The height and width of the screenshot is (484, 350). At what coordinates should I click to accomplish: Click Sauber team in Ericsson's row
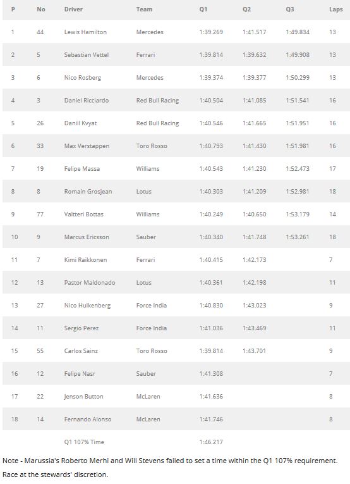(x=146, y=237)
